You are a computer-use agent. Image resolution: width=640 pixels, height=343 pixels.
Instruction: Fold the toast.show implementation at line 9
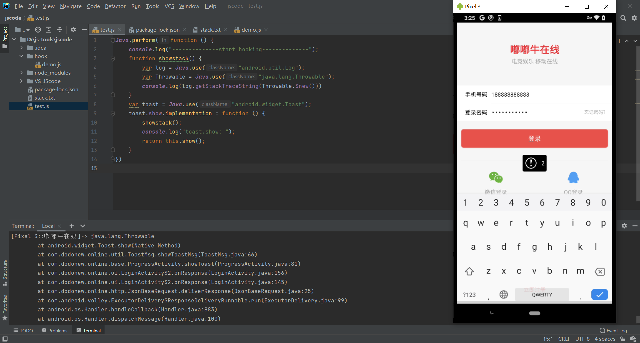(113, 114)
